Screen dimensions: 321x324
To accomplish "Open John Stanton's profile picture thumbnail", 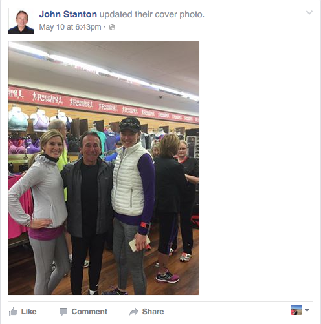I will (21, 21).
